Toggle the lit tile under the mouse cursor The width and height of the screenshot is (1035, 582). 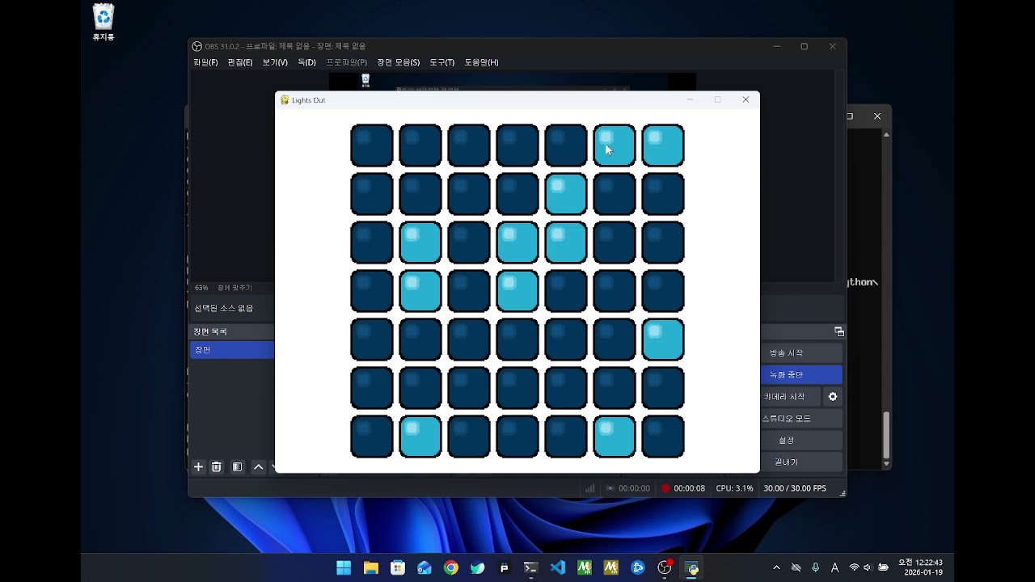615,145
